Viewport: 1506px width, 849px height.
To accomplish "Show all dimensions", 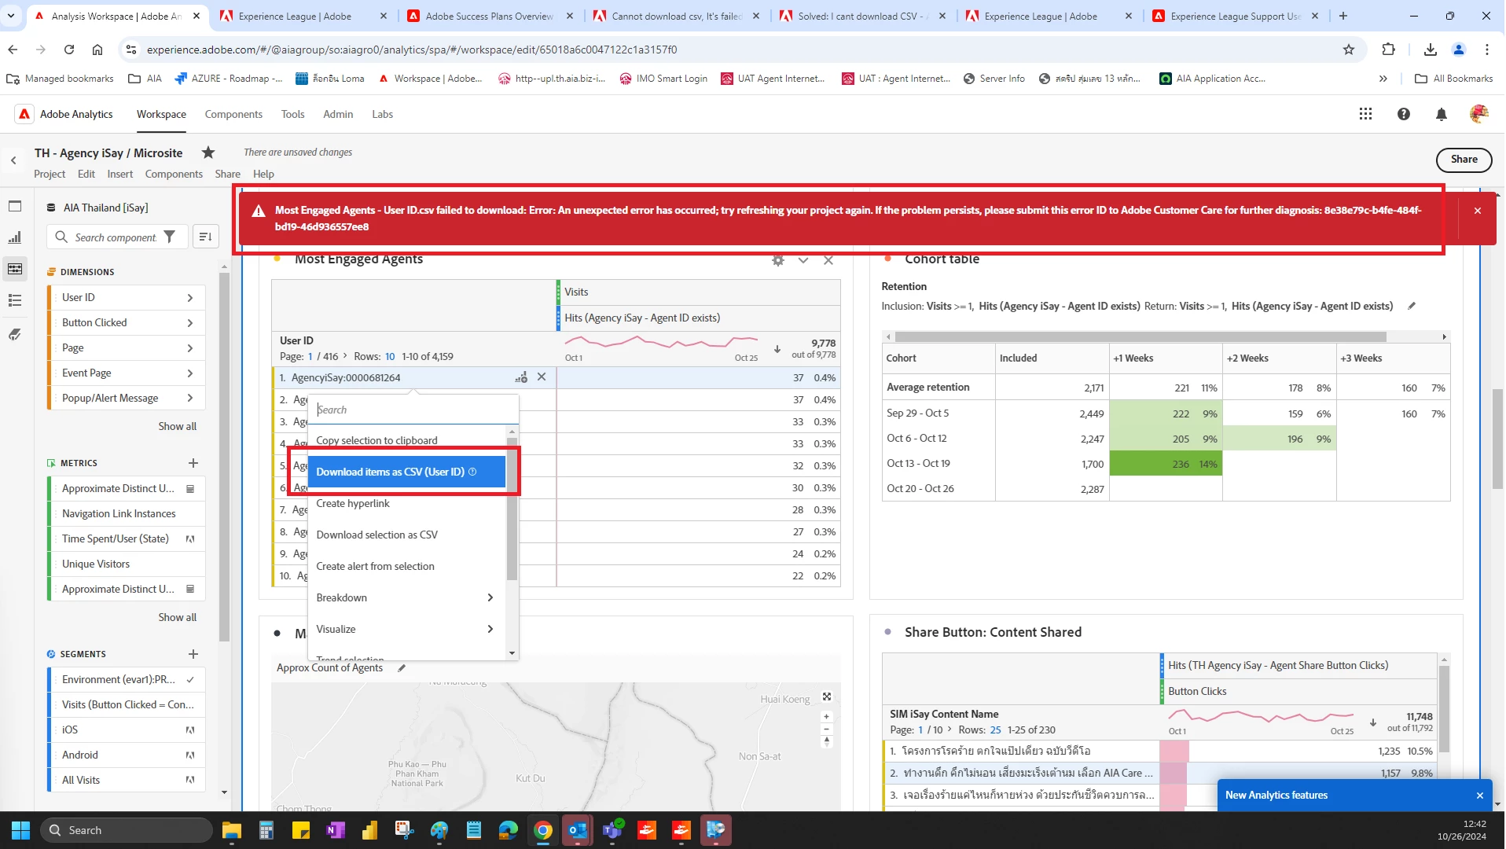I will (x=178, y=426).
